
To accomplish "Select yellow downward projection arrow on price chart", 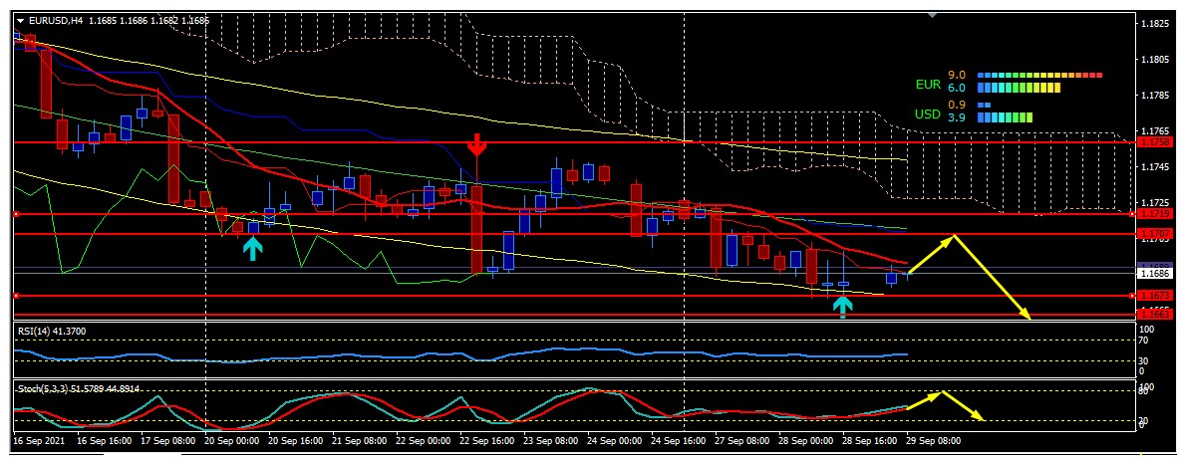I will click(x=992, y=278).
